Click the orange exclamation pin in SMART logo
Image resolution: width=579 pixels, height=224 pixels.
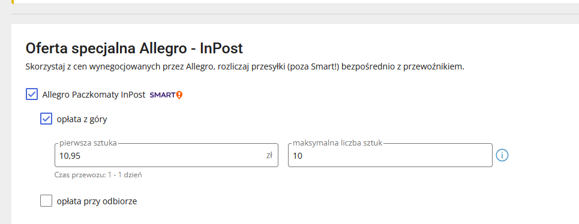click(x=179, y=95)
